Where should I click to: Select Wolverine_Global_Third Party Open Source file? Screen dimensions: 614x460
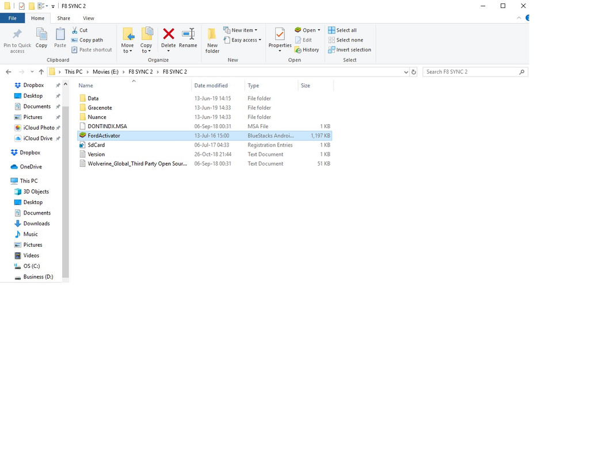[x=204, y=164]
